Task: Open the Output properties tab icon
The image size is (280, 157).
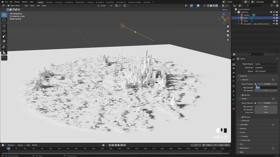Action: [234, 68]
